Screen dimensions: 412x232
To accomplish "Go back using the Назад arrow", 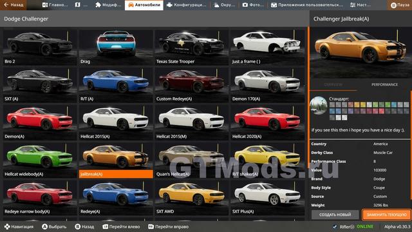I will coord(13,5).
